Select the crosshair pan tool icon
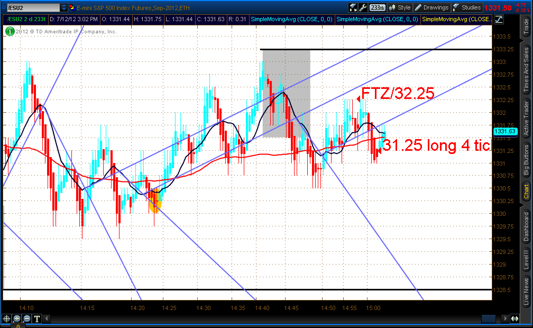The image size is (533, 328). click(x=6, y=319)
